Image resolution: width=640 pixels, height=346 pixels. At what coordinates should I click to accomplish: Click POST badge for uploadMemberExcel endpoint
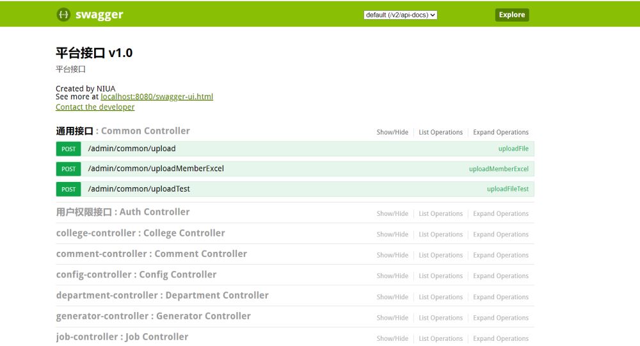68,169
